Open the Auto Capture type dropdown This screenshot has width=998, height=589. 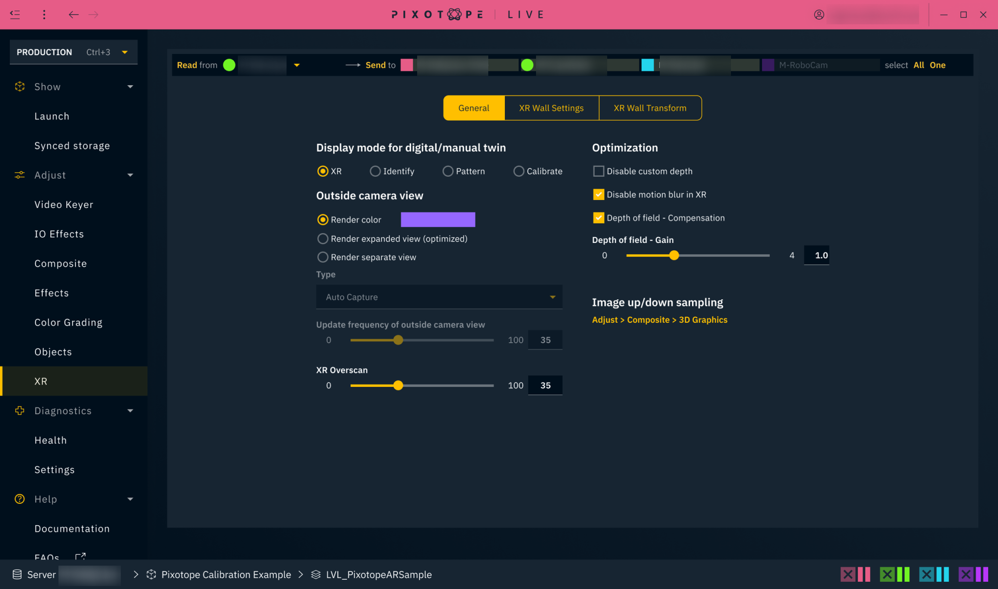pyautogui.click(x=439, y=297)
